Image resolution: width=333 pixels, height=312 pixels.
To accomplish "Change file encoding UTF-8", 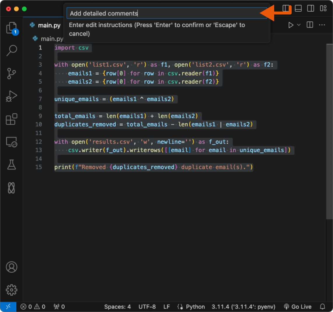I will coord(147,307).
